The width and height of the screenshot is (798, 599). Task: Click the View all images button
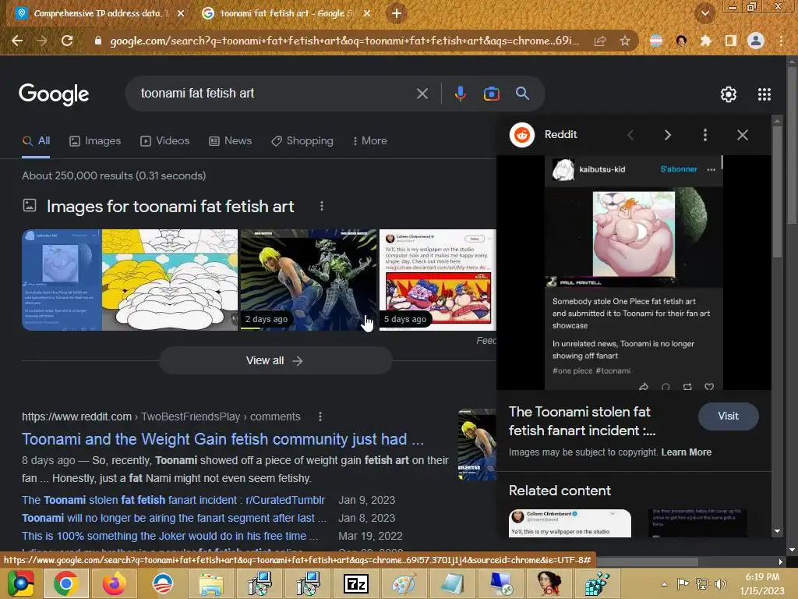(x=275, y=360)
